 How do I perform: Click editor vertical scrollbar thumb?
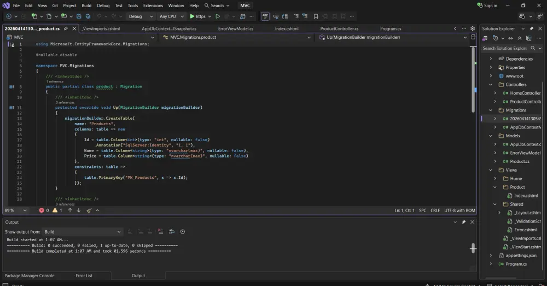473,79
